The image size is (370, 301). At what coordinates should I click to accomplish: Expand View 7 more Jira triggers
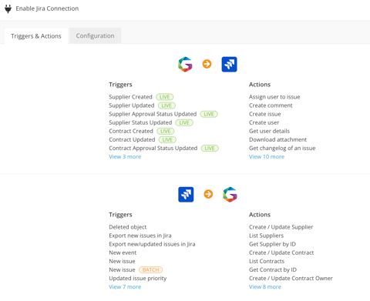(125, 286)
